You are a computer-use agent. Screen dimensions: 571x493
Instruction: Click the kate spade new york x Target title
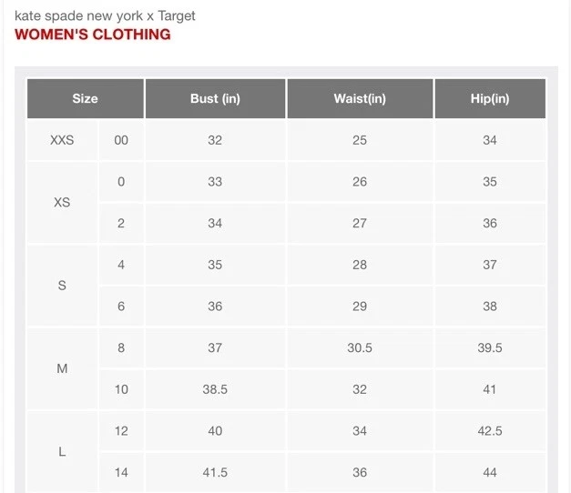click(x=105, y=15)
